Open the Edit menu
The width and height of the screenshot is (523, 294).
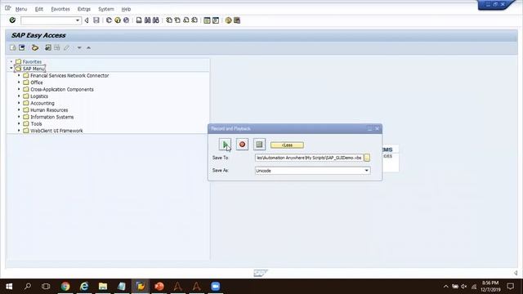point(39,9)
